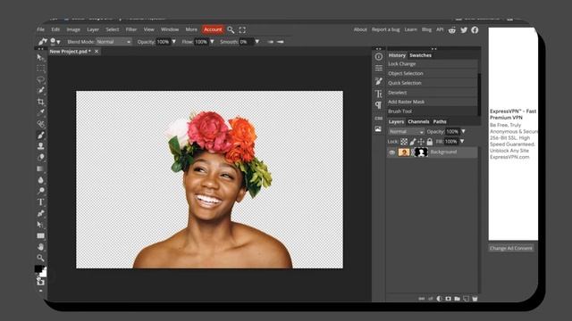Viewport: 572px width, 321px height.
Task: Toggle lock position move icon
Action: tap(421, 142)
